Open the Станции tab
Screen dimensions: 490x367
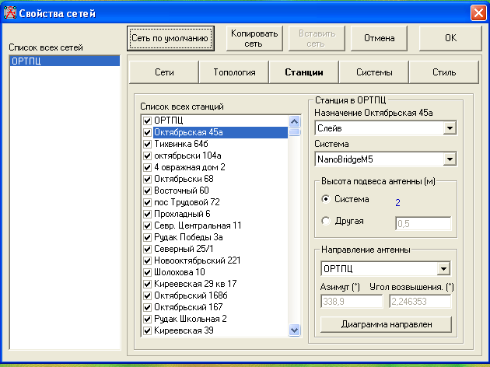coord(304,72)
